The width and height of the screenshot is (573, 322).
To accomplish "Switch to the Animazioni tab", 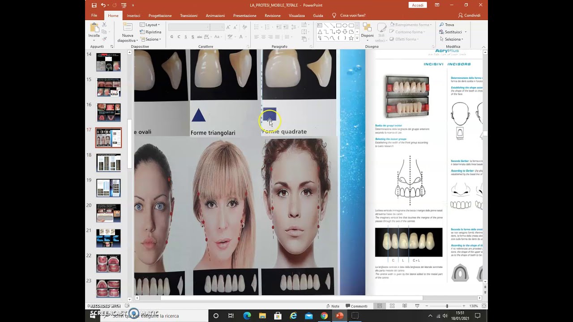I will tap(215, 15).
